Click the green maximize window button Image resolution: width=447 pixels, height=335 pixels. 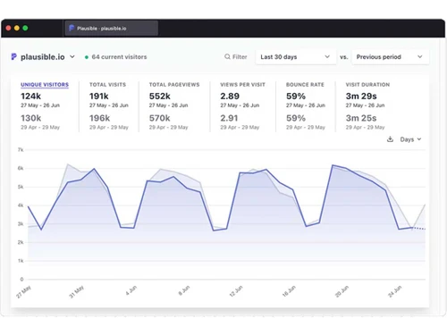click(x=25, y=28)
